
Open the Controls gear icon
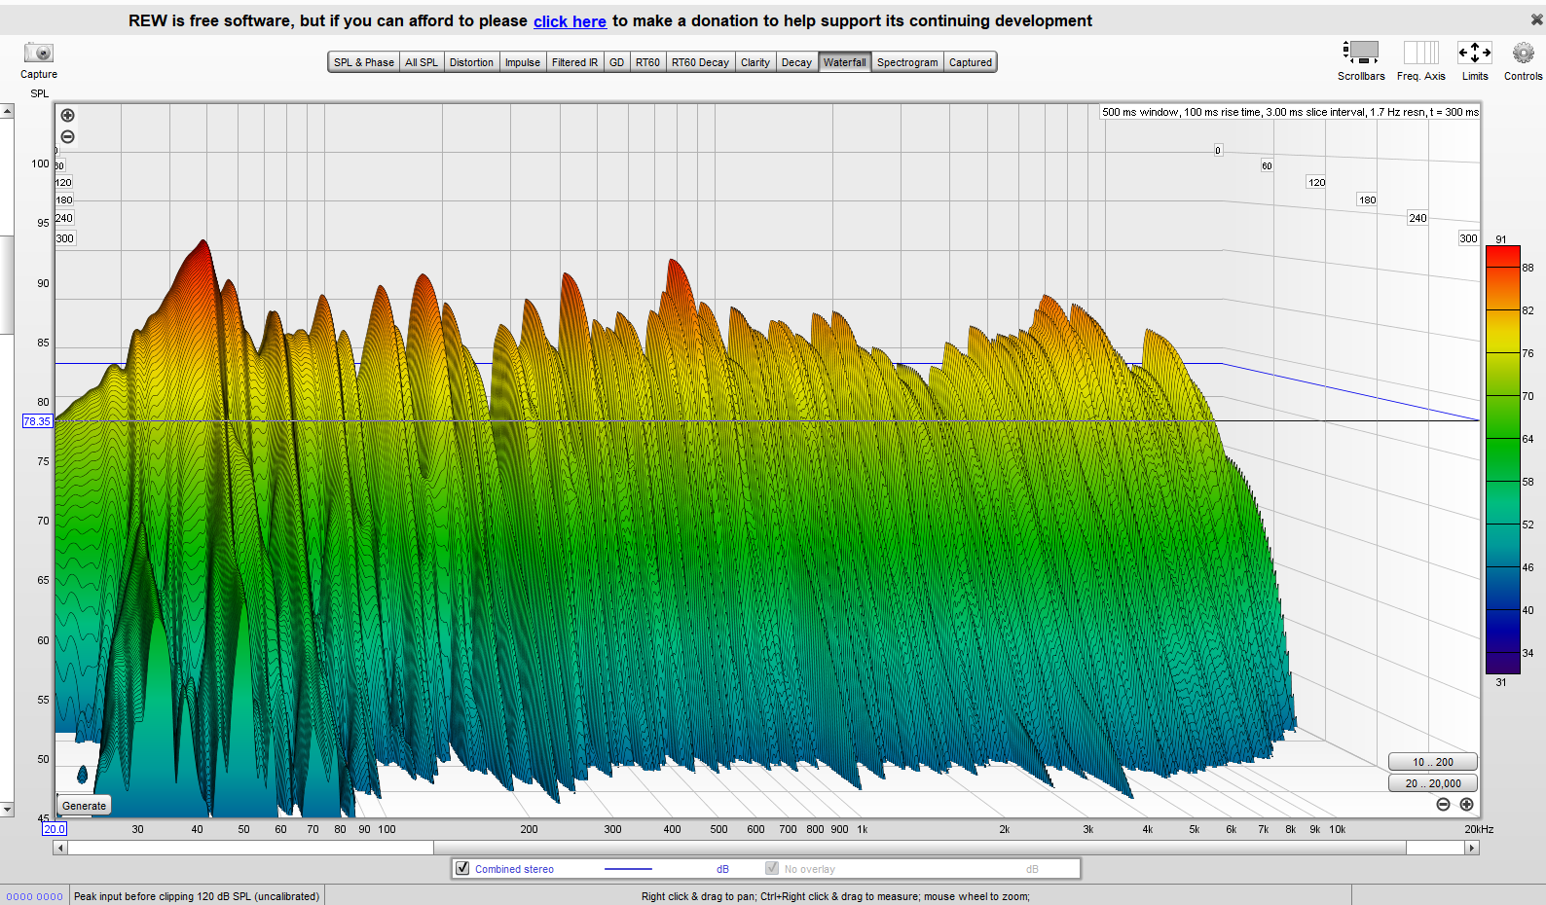pyautogui.click(x=1523, y=53)
